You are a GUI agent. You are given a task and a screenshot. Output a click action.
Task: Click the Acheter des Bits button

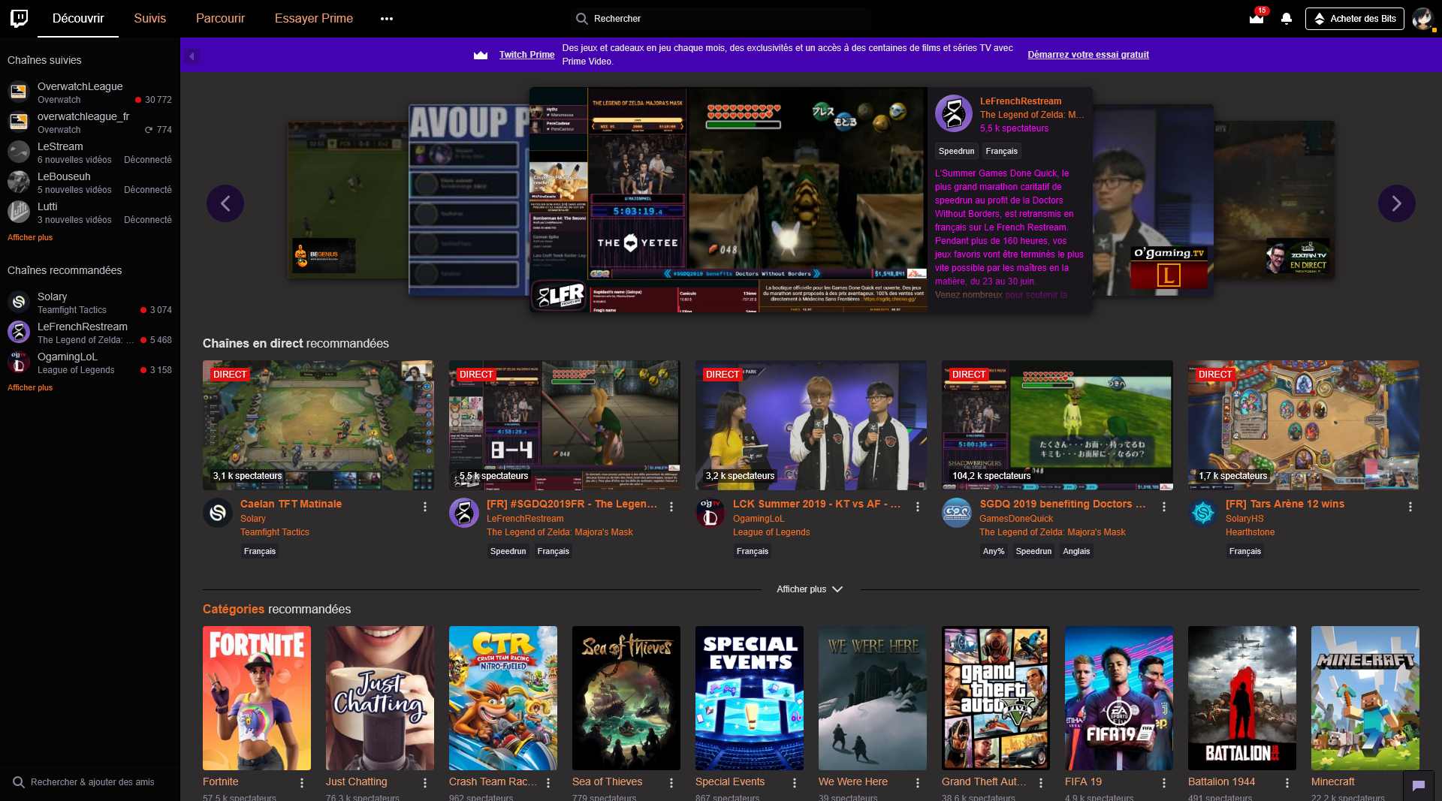pos(1355,19)
